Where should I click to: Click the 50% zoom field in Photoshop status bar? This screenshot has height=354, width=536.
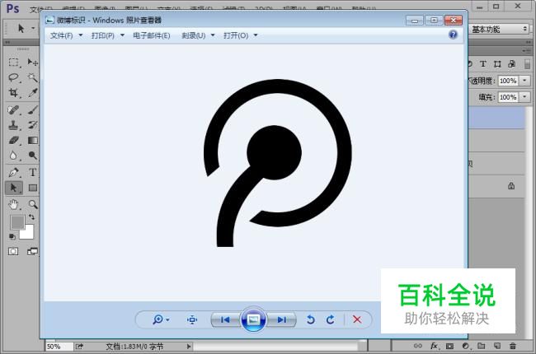[59, 347]
